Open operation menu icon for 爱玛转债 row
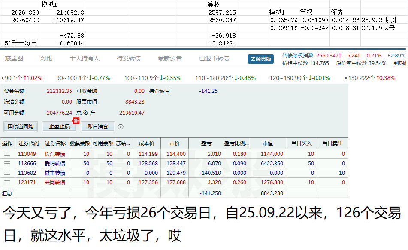 (x=7, y=164)
